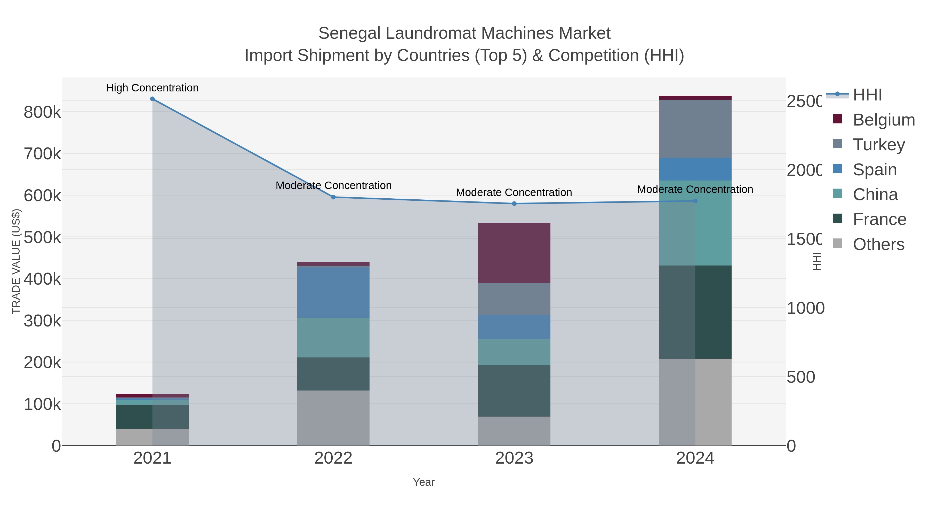Click the 2022 HHI data point
This screenshot has width=929, height=523.
pyautogui.click(x=333, y=197)
